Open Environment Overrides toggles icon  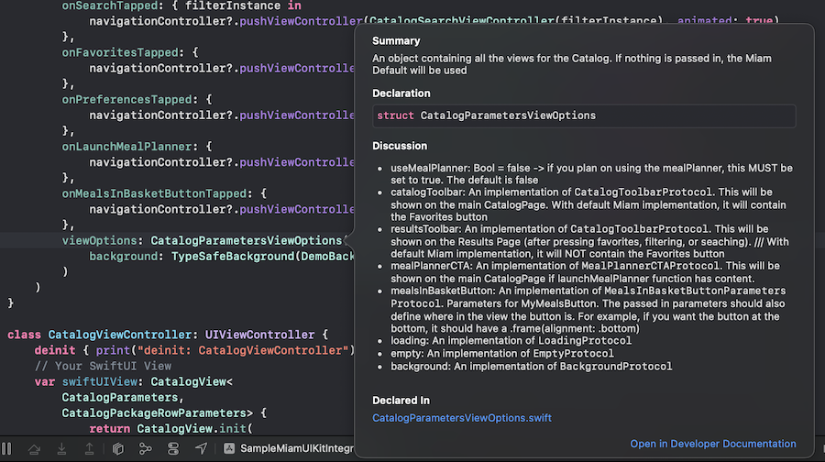tap(173, 449)
